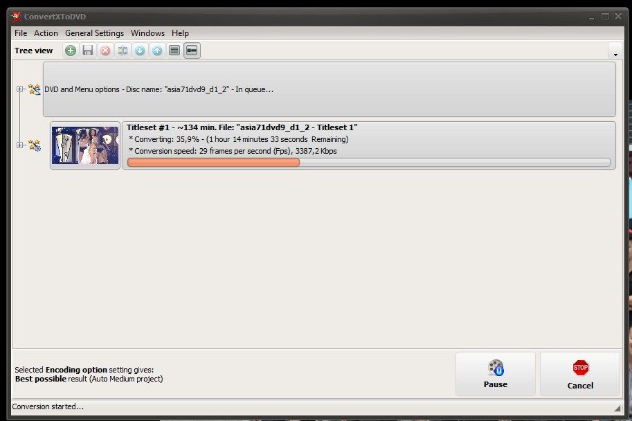Click the ConvertXToDVD logo in title bar

point(17,17)
